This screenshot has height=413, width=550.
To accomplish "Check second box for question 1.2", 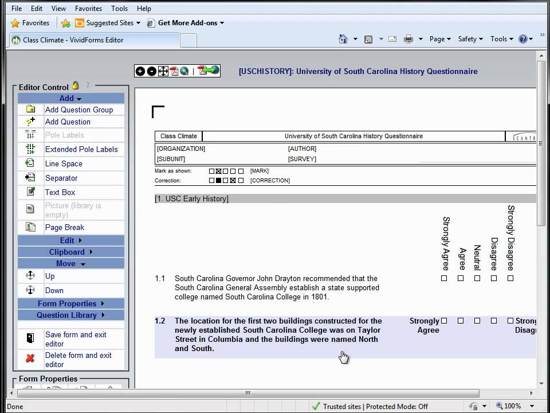I will tap(461, 321).
